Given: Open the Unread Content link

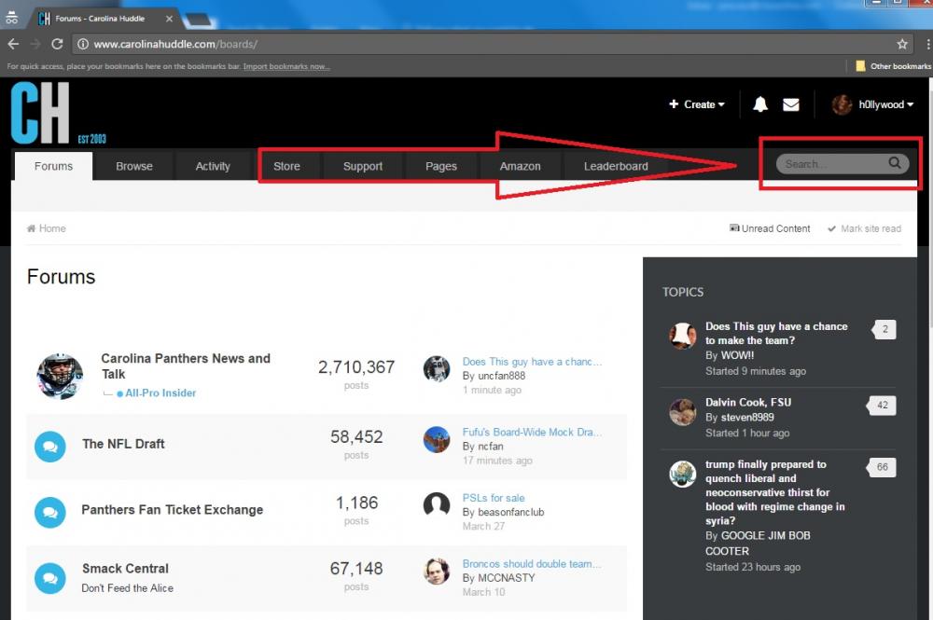Looking at the screenshot, I should (x=770, y=228).
